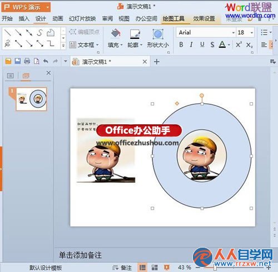Click the open folder icon
The image size is (278, 272).
(x=8, y=61)
